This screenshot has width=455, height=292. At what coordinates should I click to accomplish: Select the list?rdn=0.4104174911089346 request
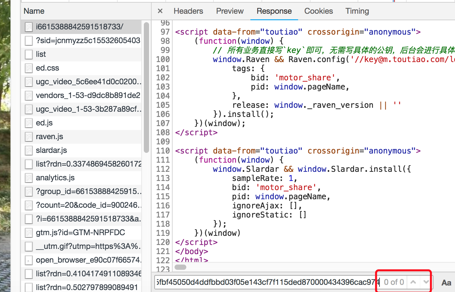81,274
